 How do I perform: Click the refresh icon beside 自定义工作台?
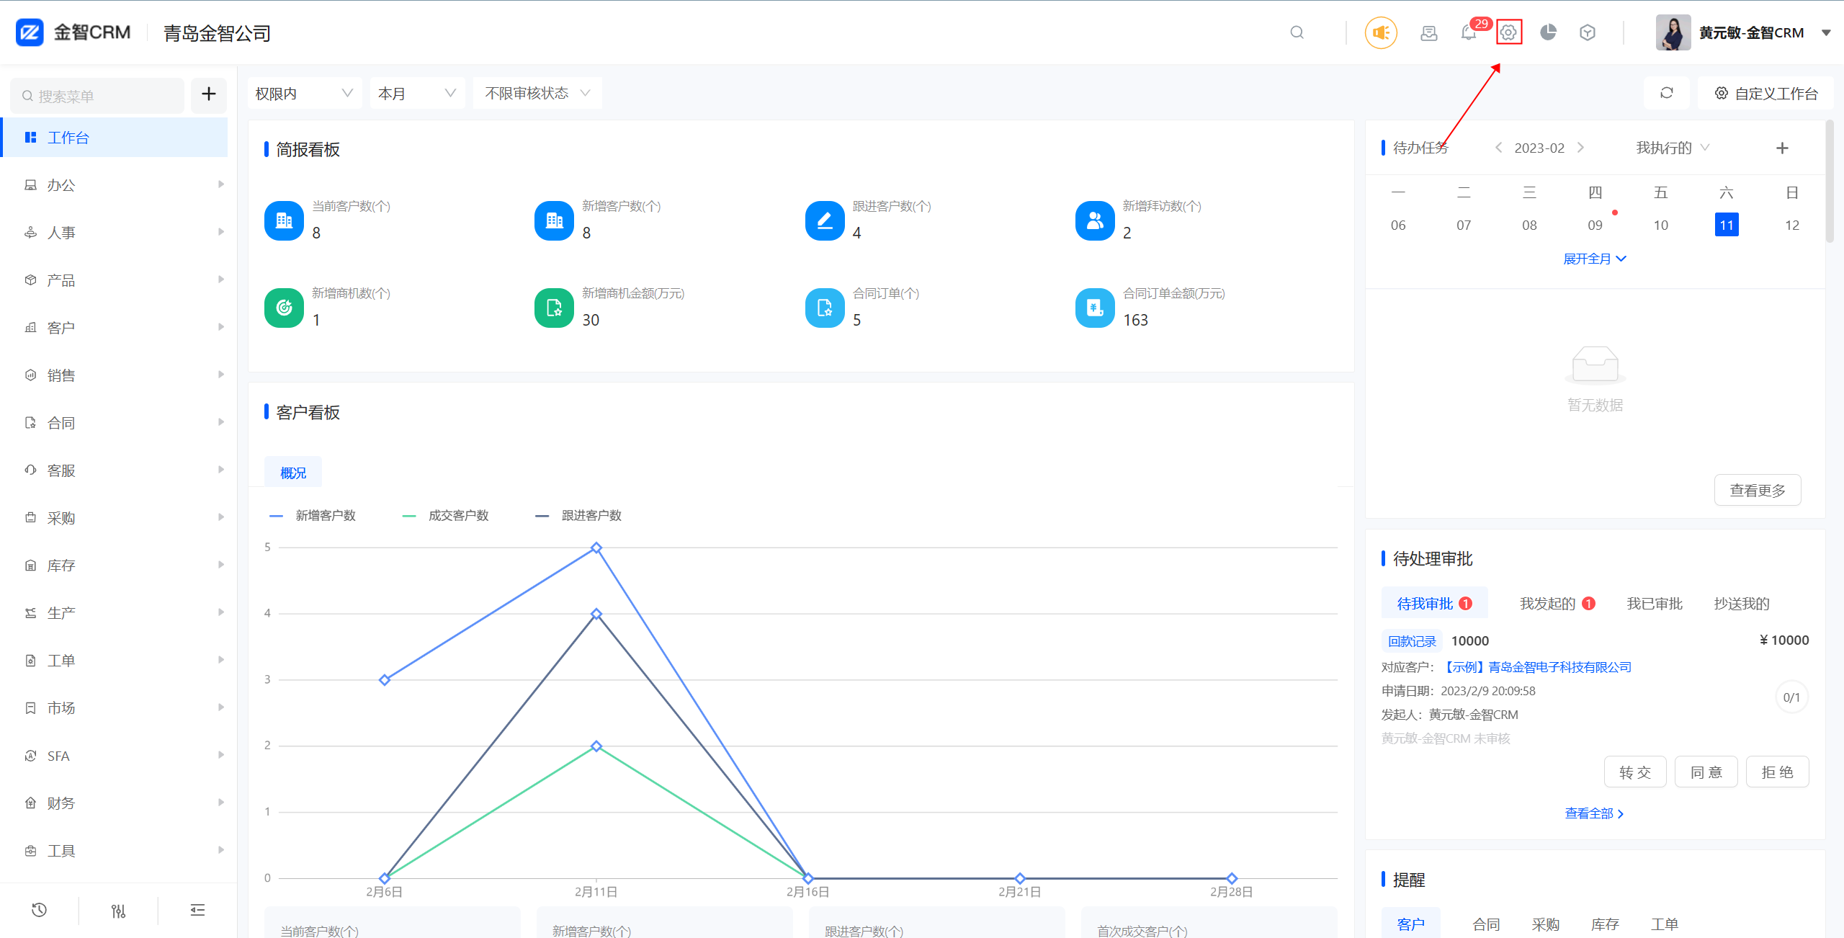click(x=1666, y=93)
